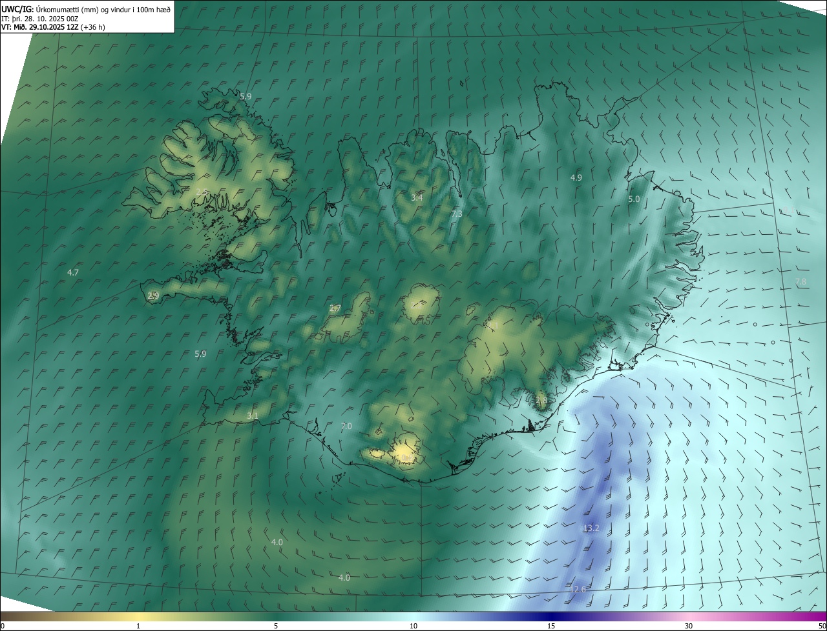Click the 2.2 value on the central glacier
The width and height of the screenshot is (827, 631).
[416, 305]
